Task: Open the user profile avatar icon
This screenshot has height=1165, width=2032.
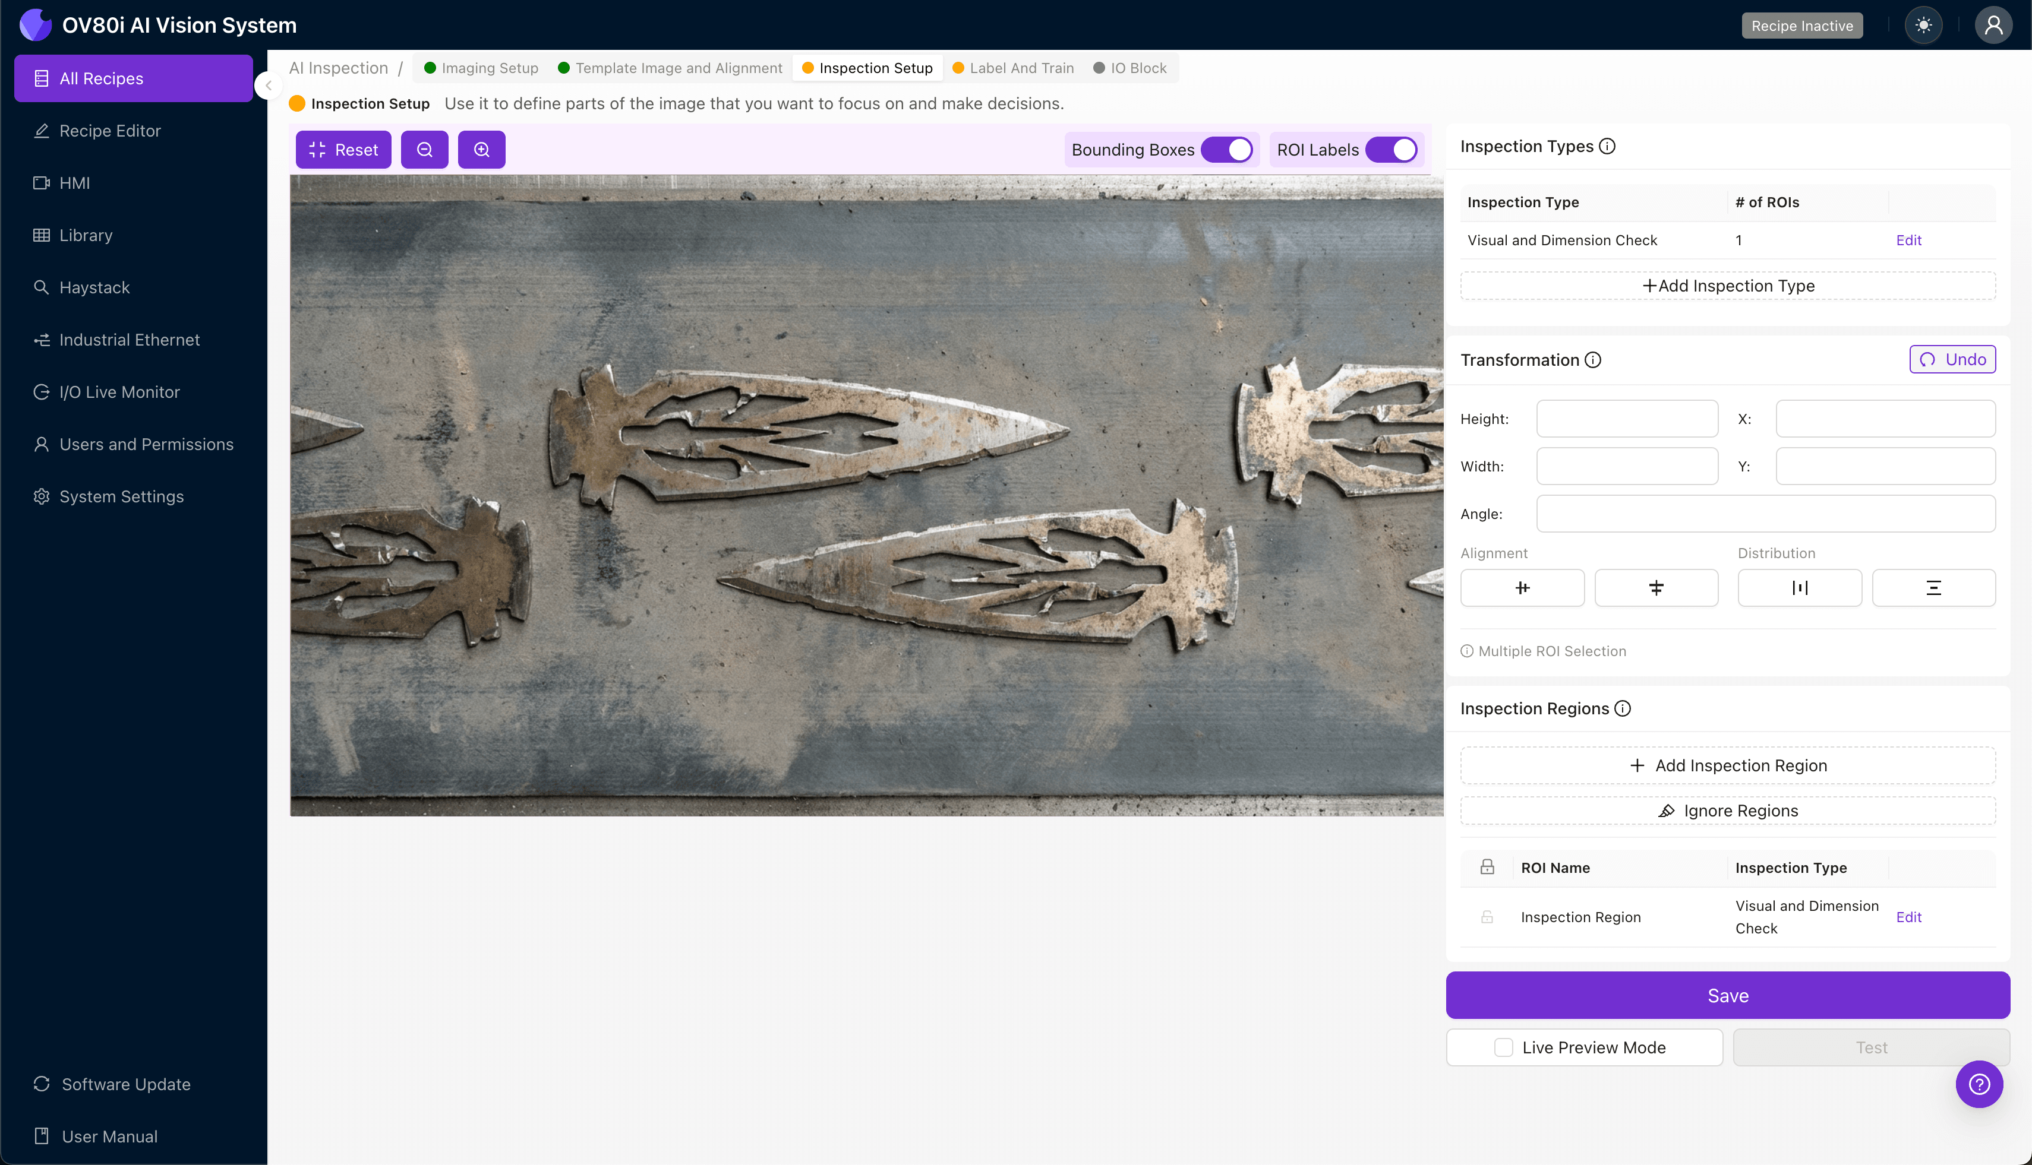Action: [x=1993, y=26]
